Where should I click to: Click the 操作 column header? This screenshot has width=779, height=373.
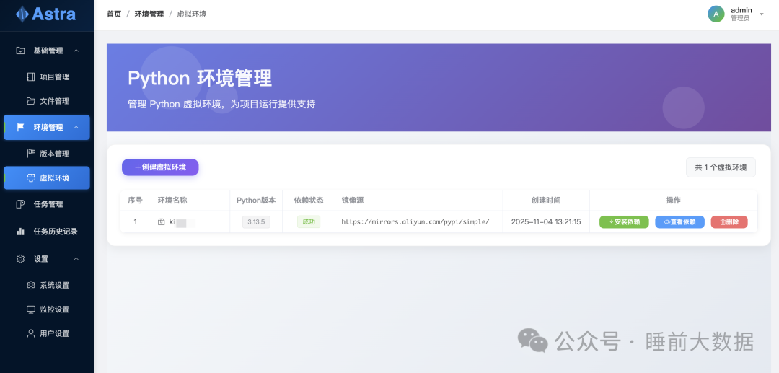(673, 201)
